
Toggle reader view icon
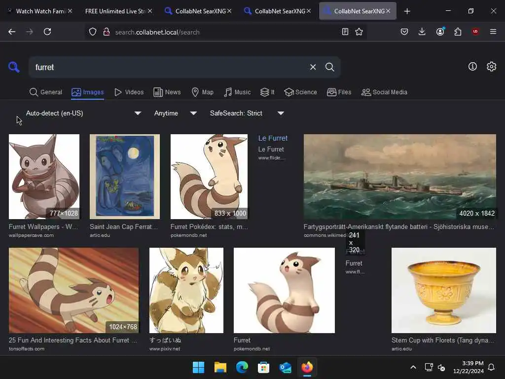pyautogui.click(x=345, y=32)
